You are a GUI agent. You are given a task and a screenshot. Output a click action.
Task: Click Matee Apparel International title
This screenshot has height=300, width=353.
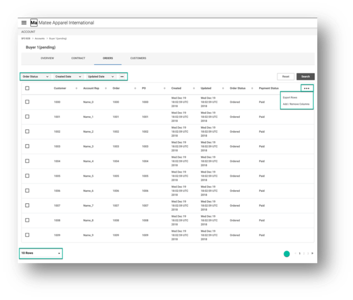tap(67, 23)
